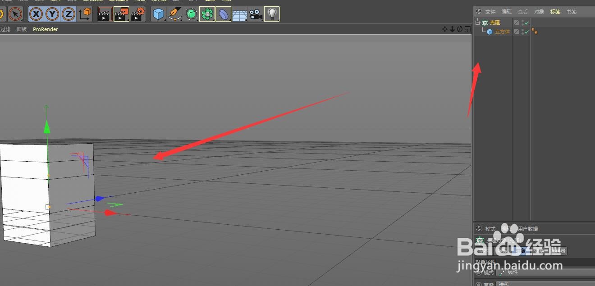This screenshot has height=286, width=595.
Task: Click the phong tag on 立方体
Action: tap(535, 32)
